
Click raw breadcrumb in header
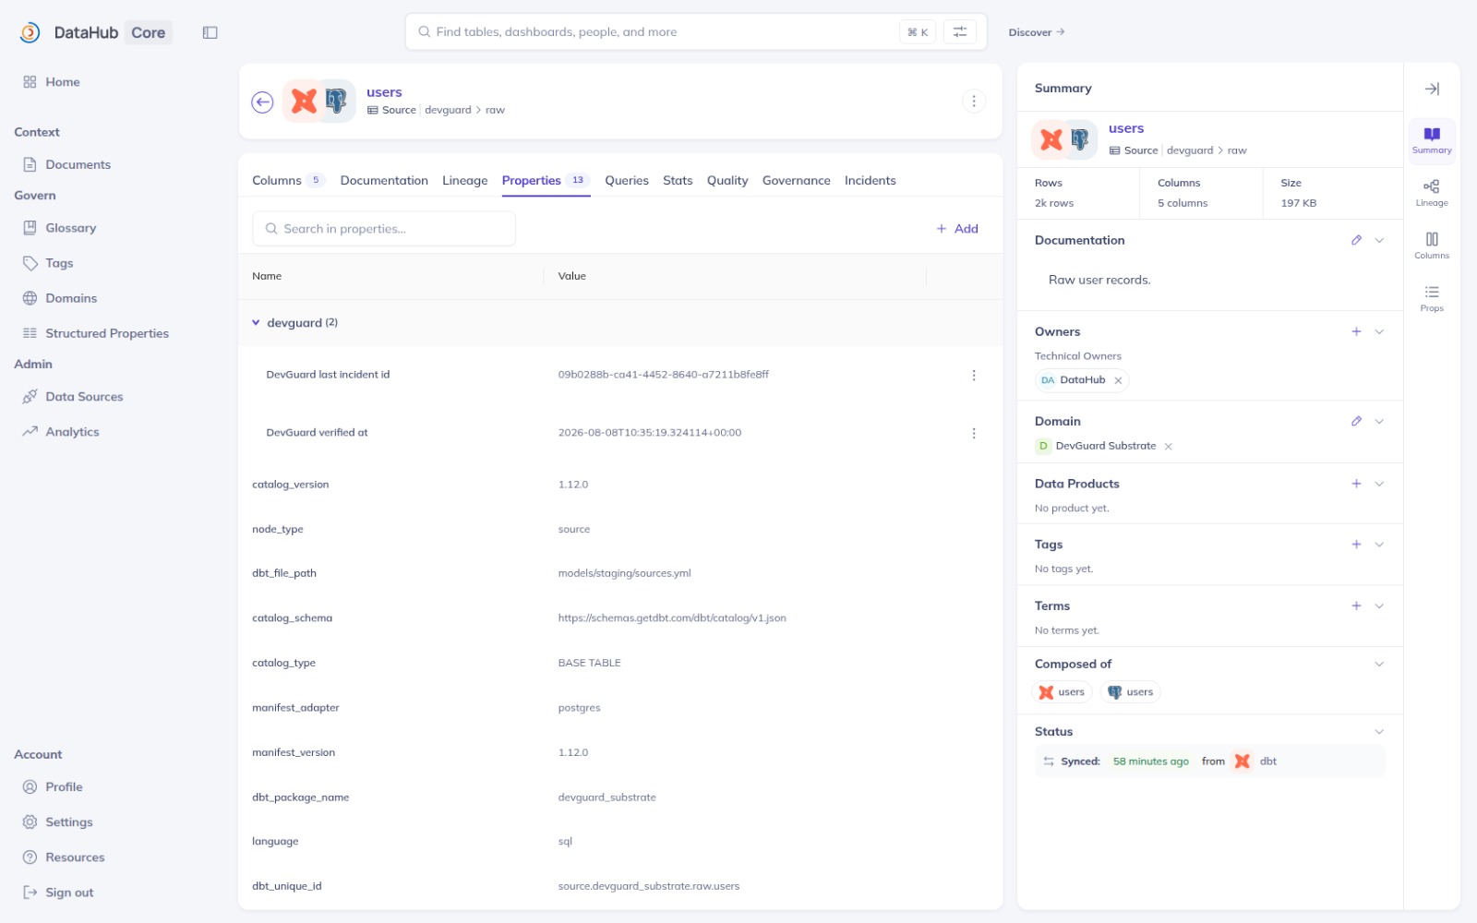click(x=495, y=110)
